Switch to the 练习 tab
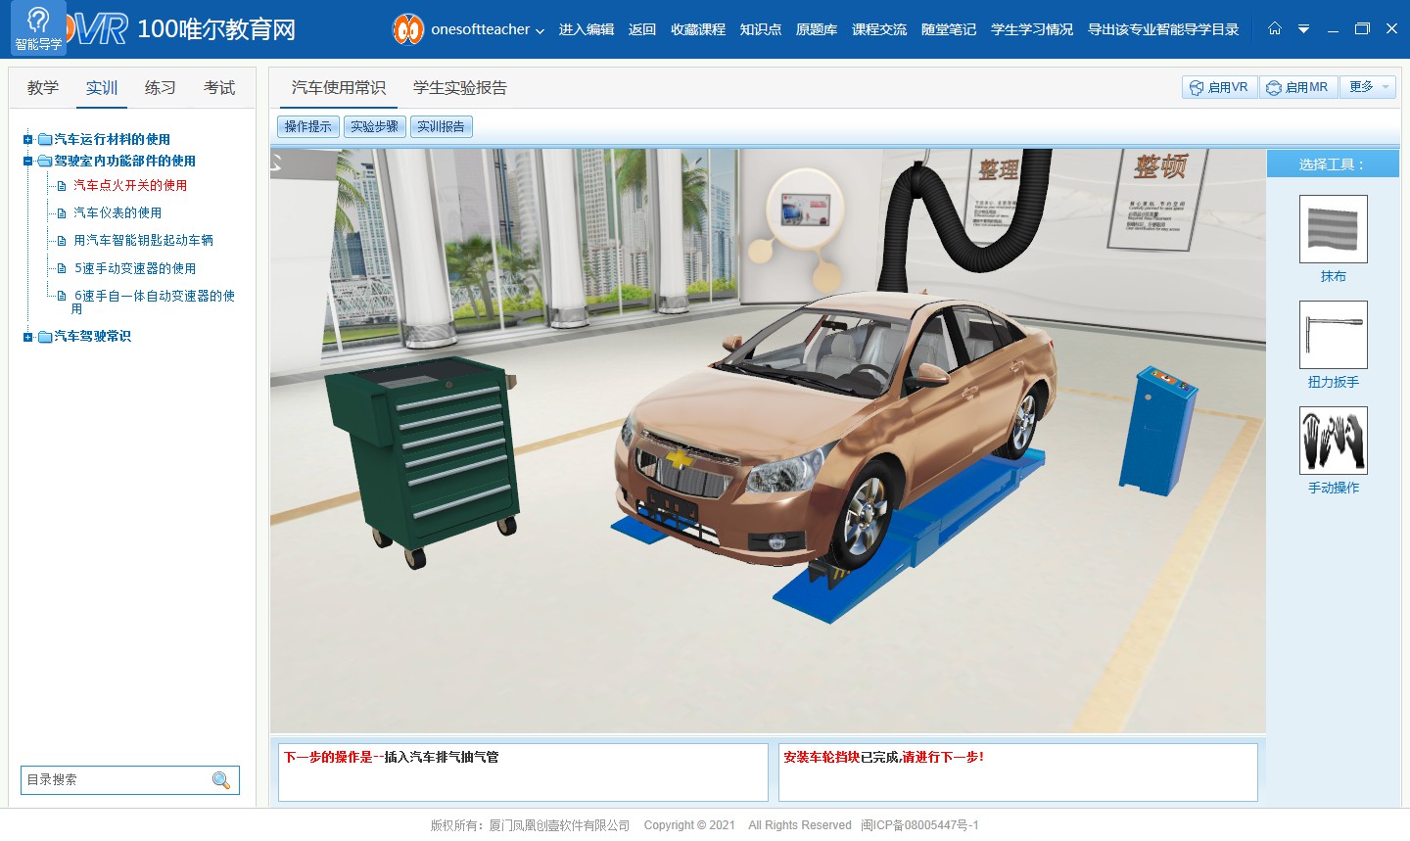The height and width of the screenshot is (841, 1410). 160,88
